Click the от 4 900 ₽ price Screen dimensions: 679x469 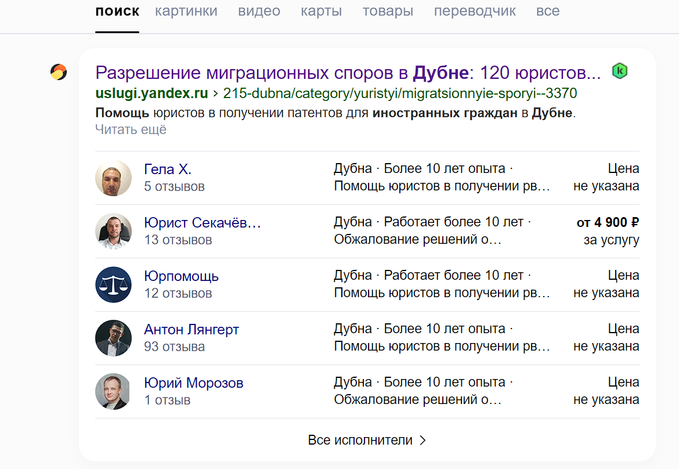click(608, 222)
